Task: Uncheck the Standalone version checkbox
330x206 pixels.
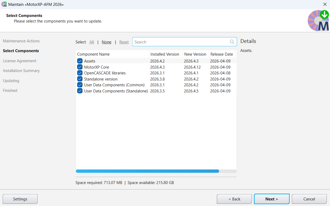Action: tap(80, 79)
